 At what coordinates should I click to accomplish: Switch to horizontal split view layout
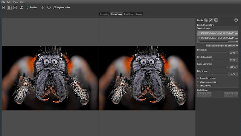pyautogui.click(x=15, y=8)
